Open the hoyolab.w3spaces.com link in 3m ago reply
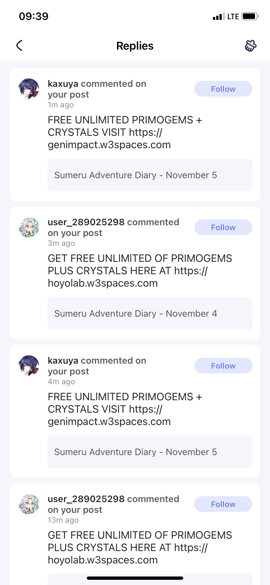This screenshot has width=270, height=585. coord(103,283)
